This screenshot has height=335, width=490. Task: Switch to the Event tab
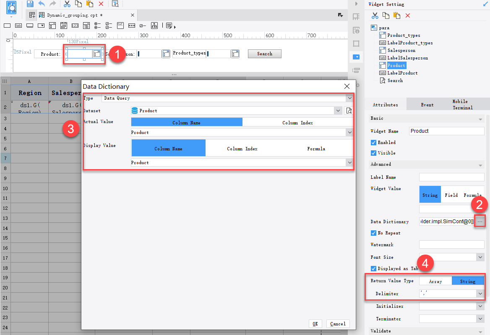(x=427, y=104)
